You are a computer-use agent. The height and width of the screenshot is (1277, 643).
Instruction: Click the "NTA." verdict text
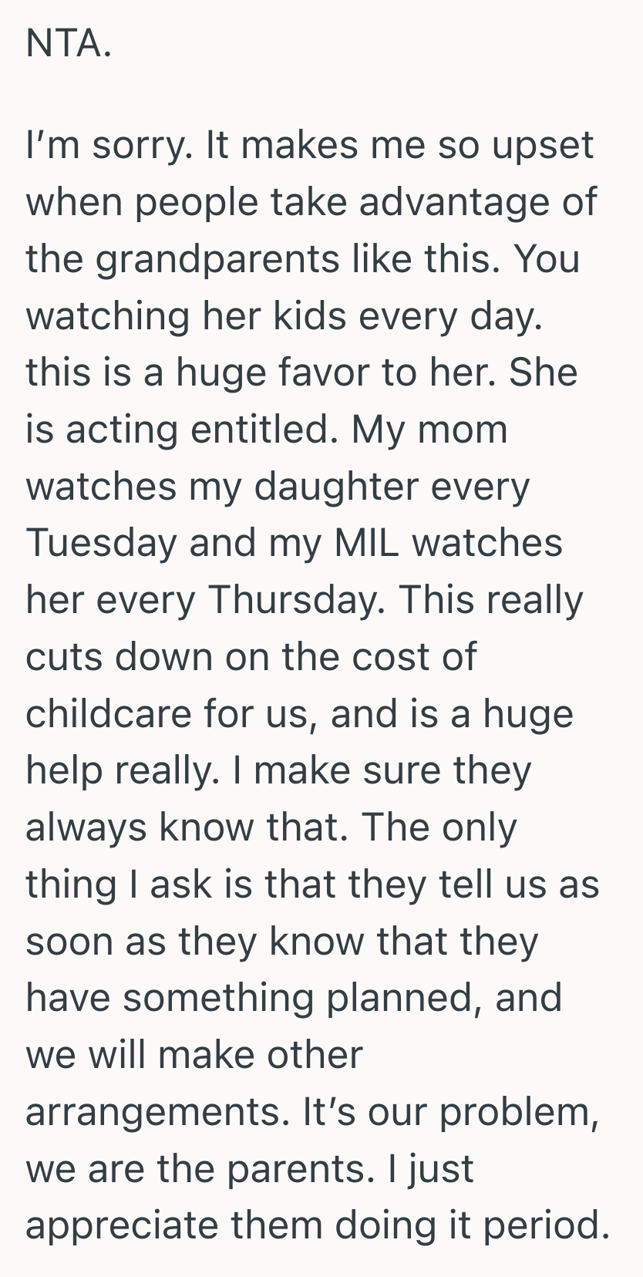pos(69,44)
